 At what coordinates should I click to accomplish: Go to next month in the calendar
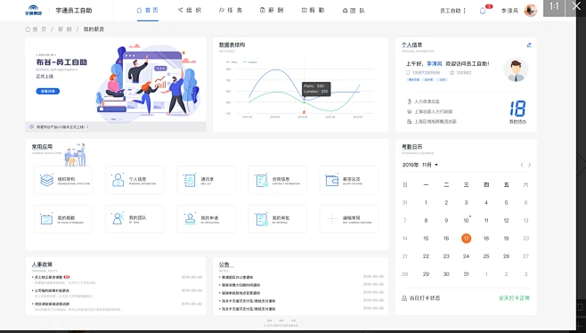click(x=530, y=165)
